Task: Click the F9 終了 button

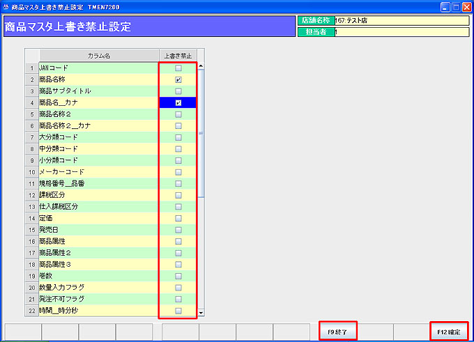Action: pyautogui.click(x=337, y=332)
